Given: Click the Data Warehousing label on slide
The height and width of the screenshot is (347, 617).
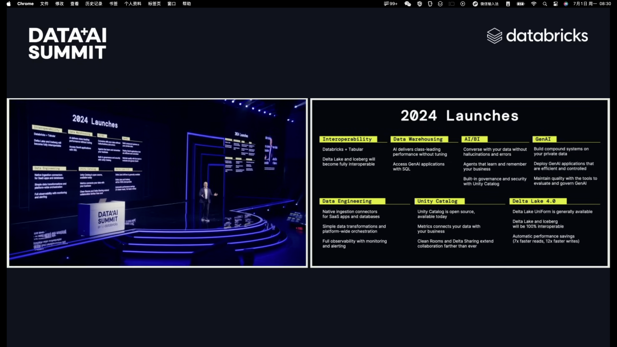Looking at the screenshot, I should tap(419, 139).
